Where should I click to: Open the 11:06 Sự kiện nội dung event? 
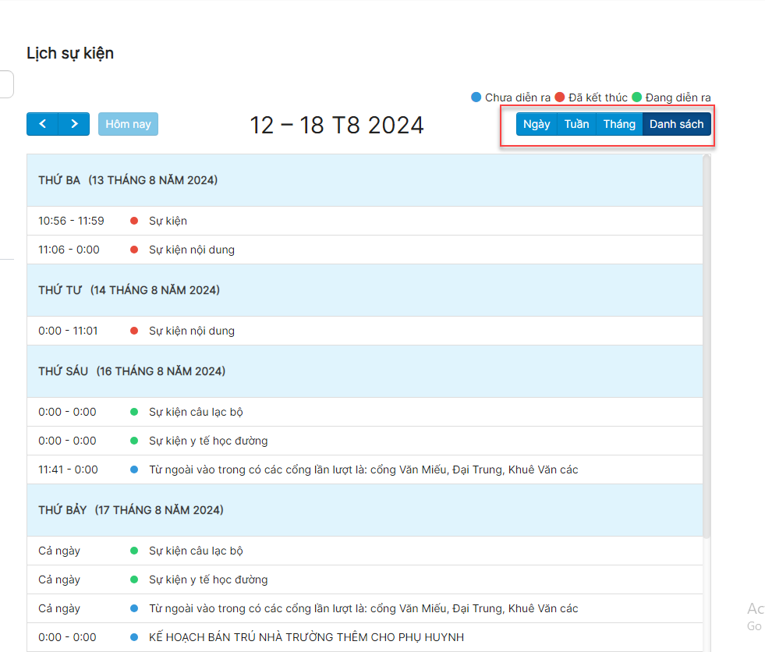click(192, 250)
